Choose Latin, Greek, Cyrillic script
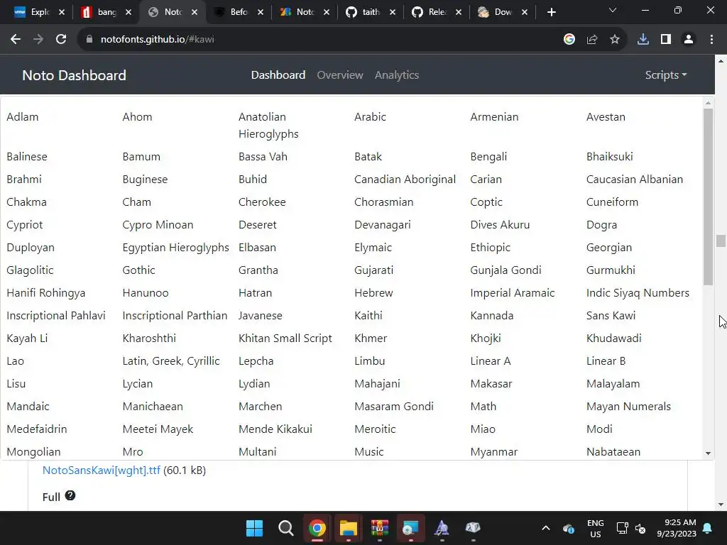This screenshot has width=727, height=545. (171, 361)
